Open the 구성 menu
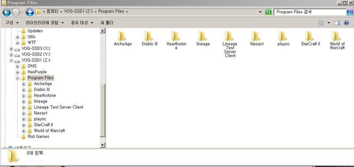Viewport: 354px width, 167px height. [x=12, y=23]
